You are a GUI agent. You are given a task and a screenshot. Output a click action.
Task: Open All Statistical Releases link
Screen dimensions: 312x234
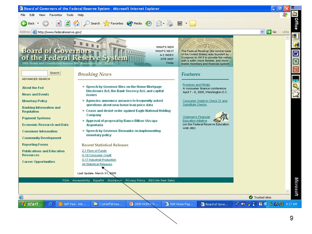point(97,164)
